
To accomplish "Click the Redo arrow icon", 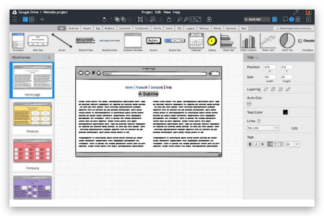I will click(111, 19).
